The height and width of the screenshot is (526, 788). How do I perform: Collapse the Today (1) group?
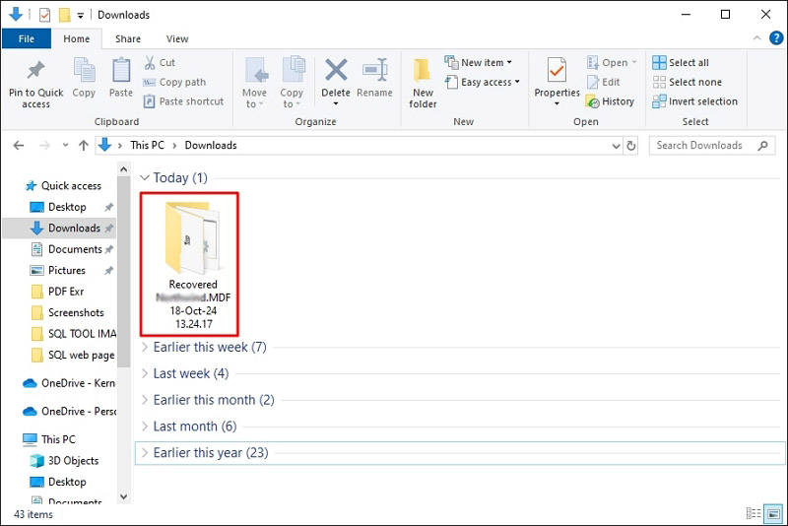(x=145, y=177)
